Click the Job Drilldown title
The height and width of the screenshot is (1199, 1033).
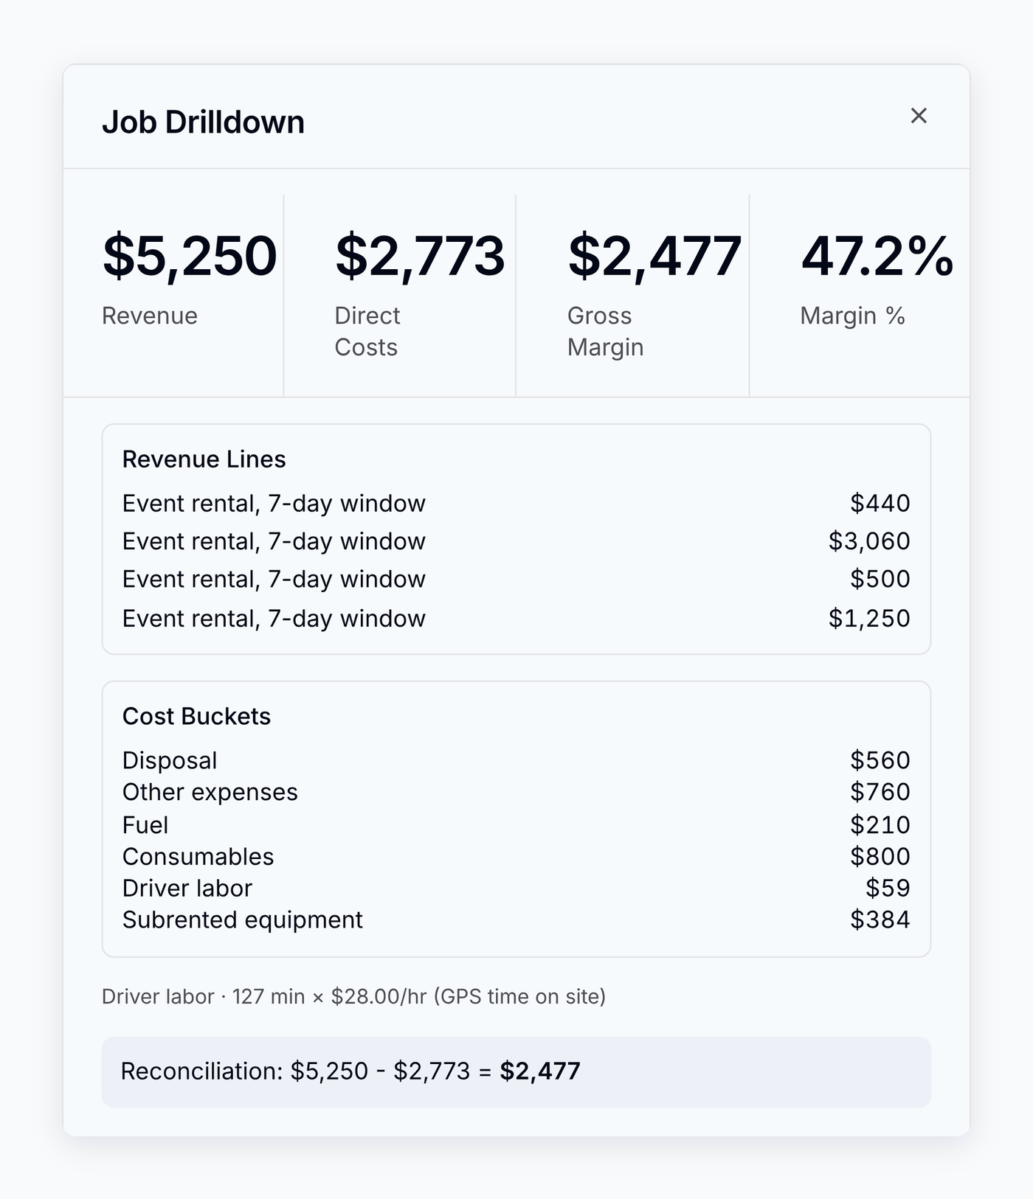pos(203,122)
